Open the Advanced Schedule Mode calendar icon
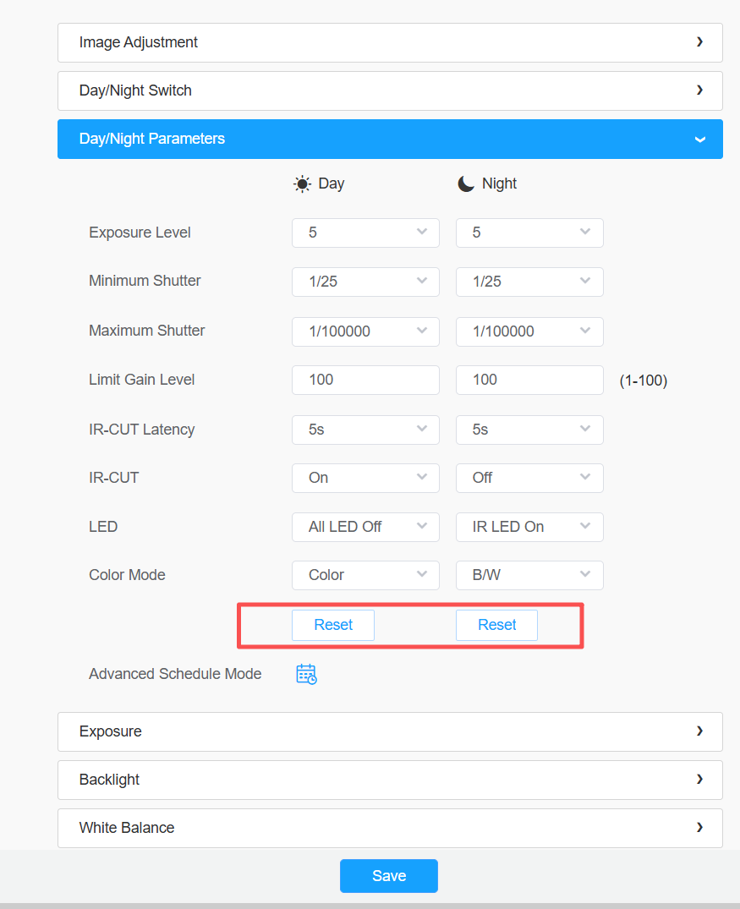This screenshot has width=740, height=909. click(x=306, y=674)
